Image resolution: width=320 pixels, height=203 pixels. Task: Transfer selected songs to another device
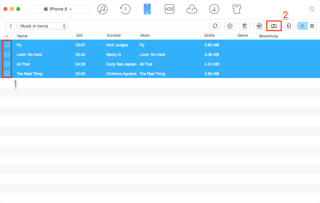tap(289, 26)
